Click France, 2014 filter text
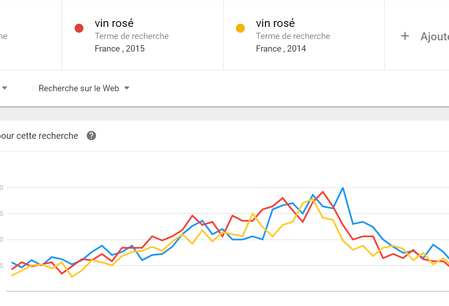The width and height of the screenshot is (449, 306). (281, 48)
